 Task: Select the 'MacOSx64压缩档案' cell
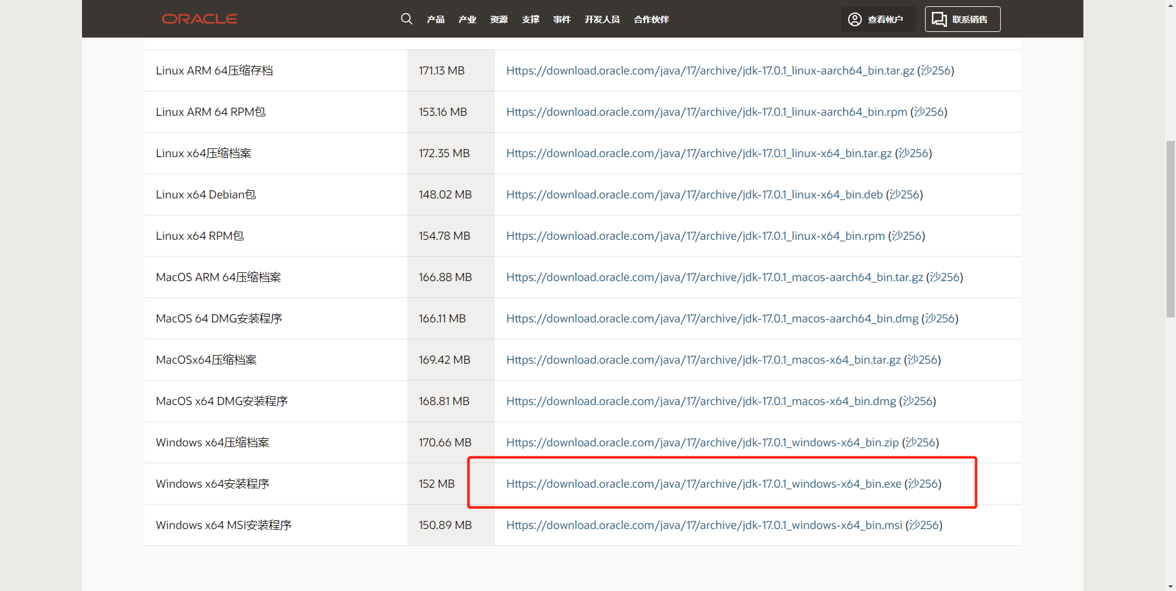point(276,360)
